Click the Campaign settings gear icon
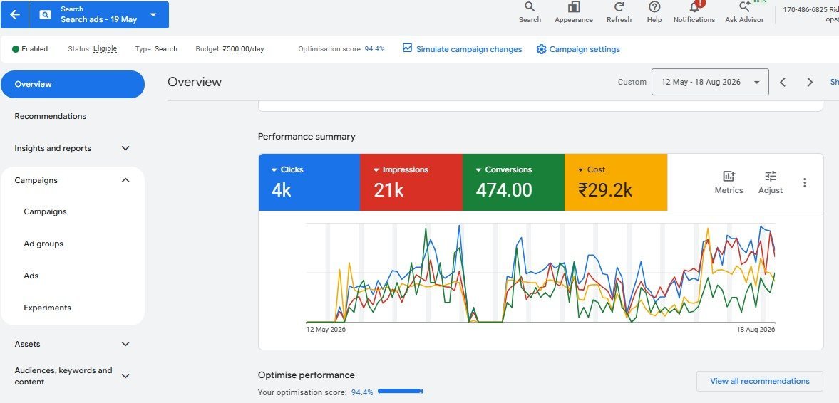The width and height of the screenshot is (839, 403). click(x=542, y=49)
